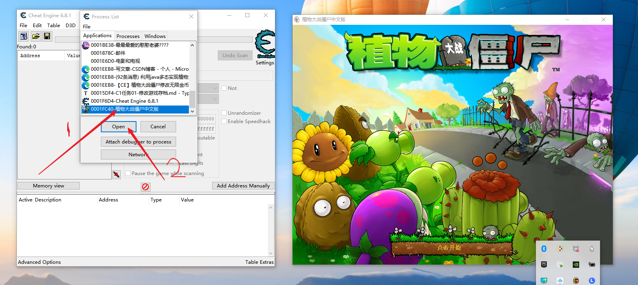This screenshot has height=285, width=638.
Task: Switch to the Processes tab
Action: (128, 36)
